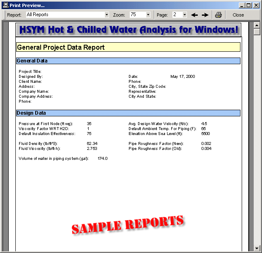Advance to the next report page
Viewport: 262px width, 253px height.
[x=205, y=15]
